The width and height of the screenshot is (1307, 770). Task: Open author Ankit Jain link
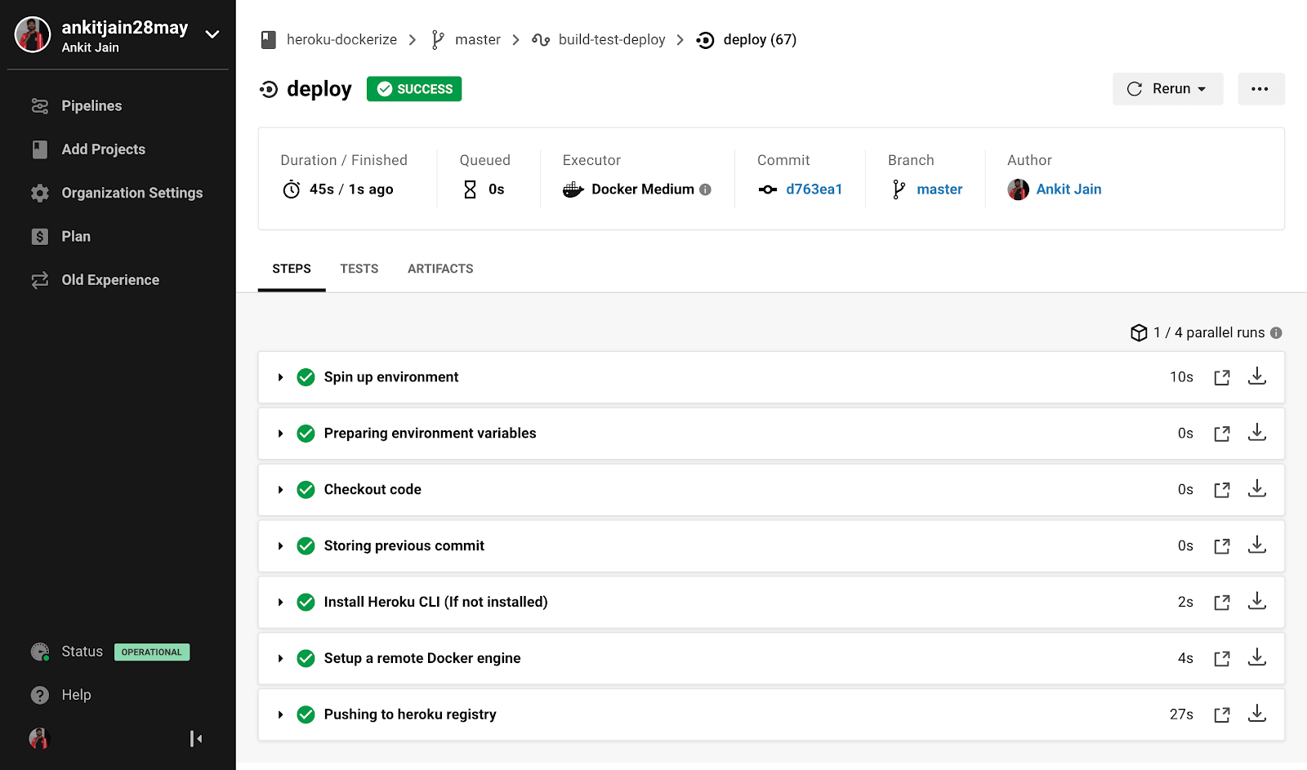click(1068, 189)
